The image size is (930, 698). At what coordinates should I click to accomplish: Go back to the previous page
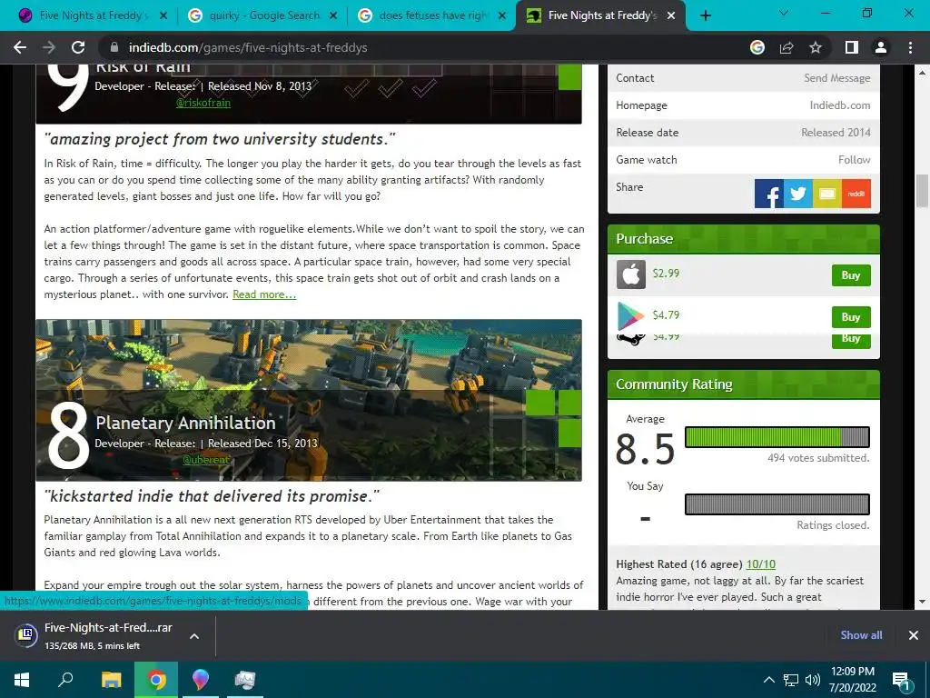(x=20, y=47)
